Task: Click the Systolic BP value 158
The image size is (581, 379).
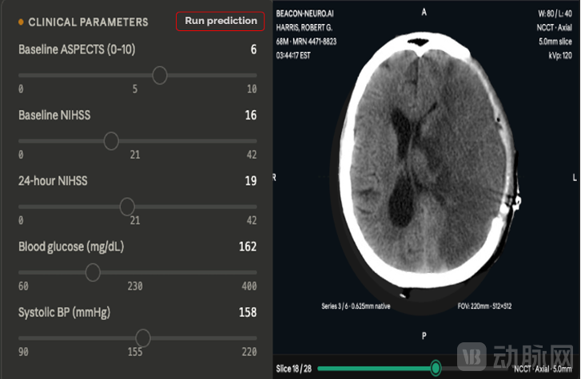Action: (248, 312)
